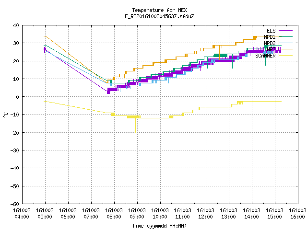Click the ELS legend label
The image size is (307, 230).
tap(271, 31)
